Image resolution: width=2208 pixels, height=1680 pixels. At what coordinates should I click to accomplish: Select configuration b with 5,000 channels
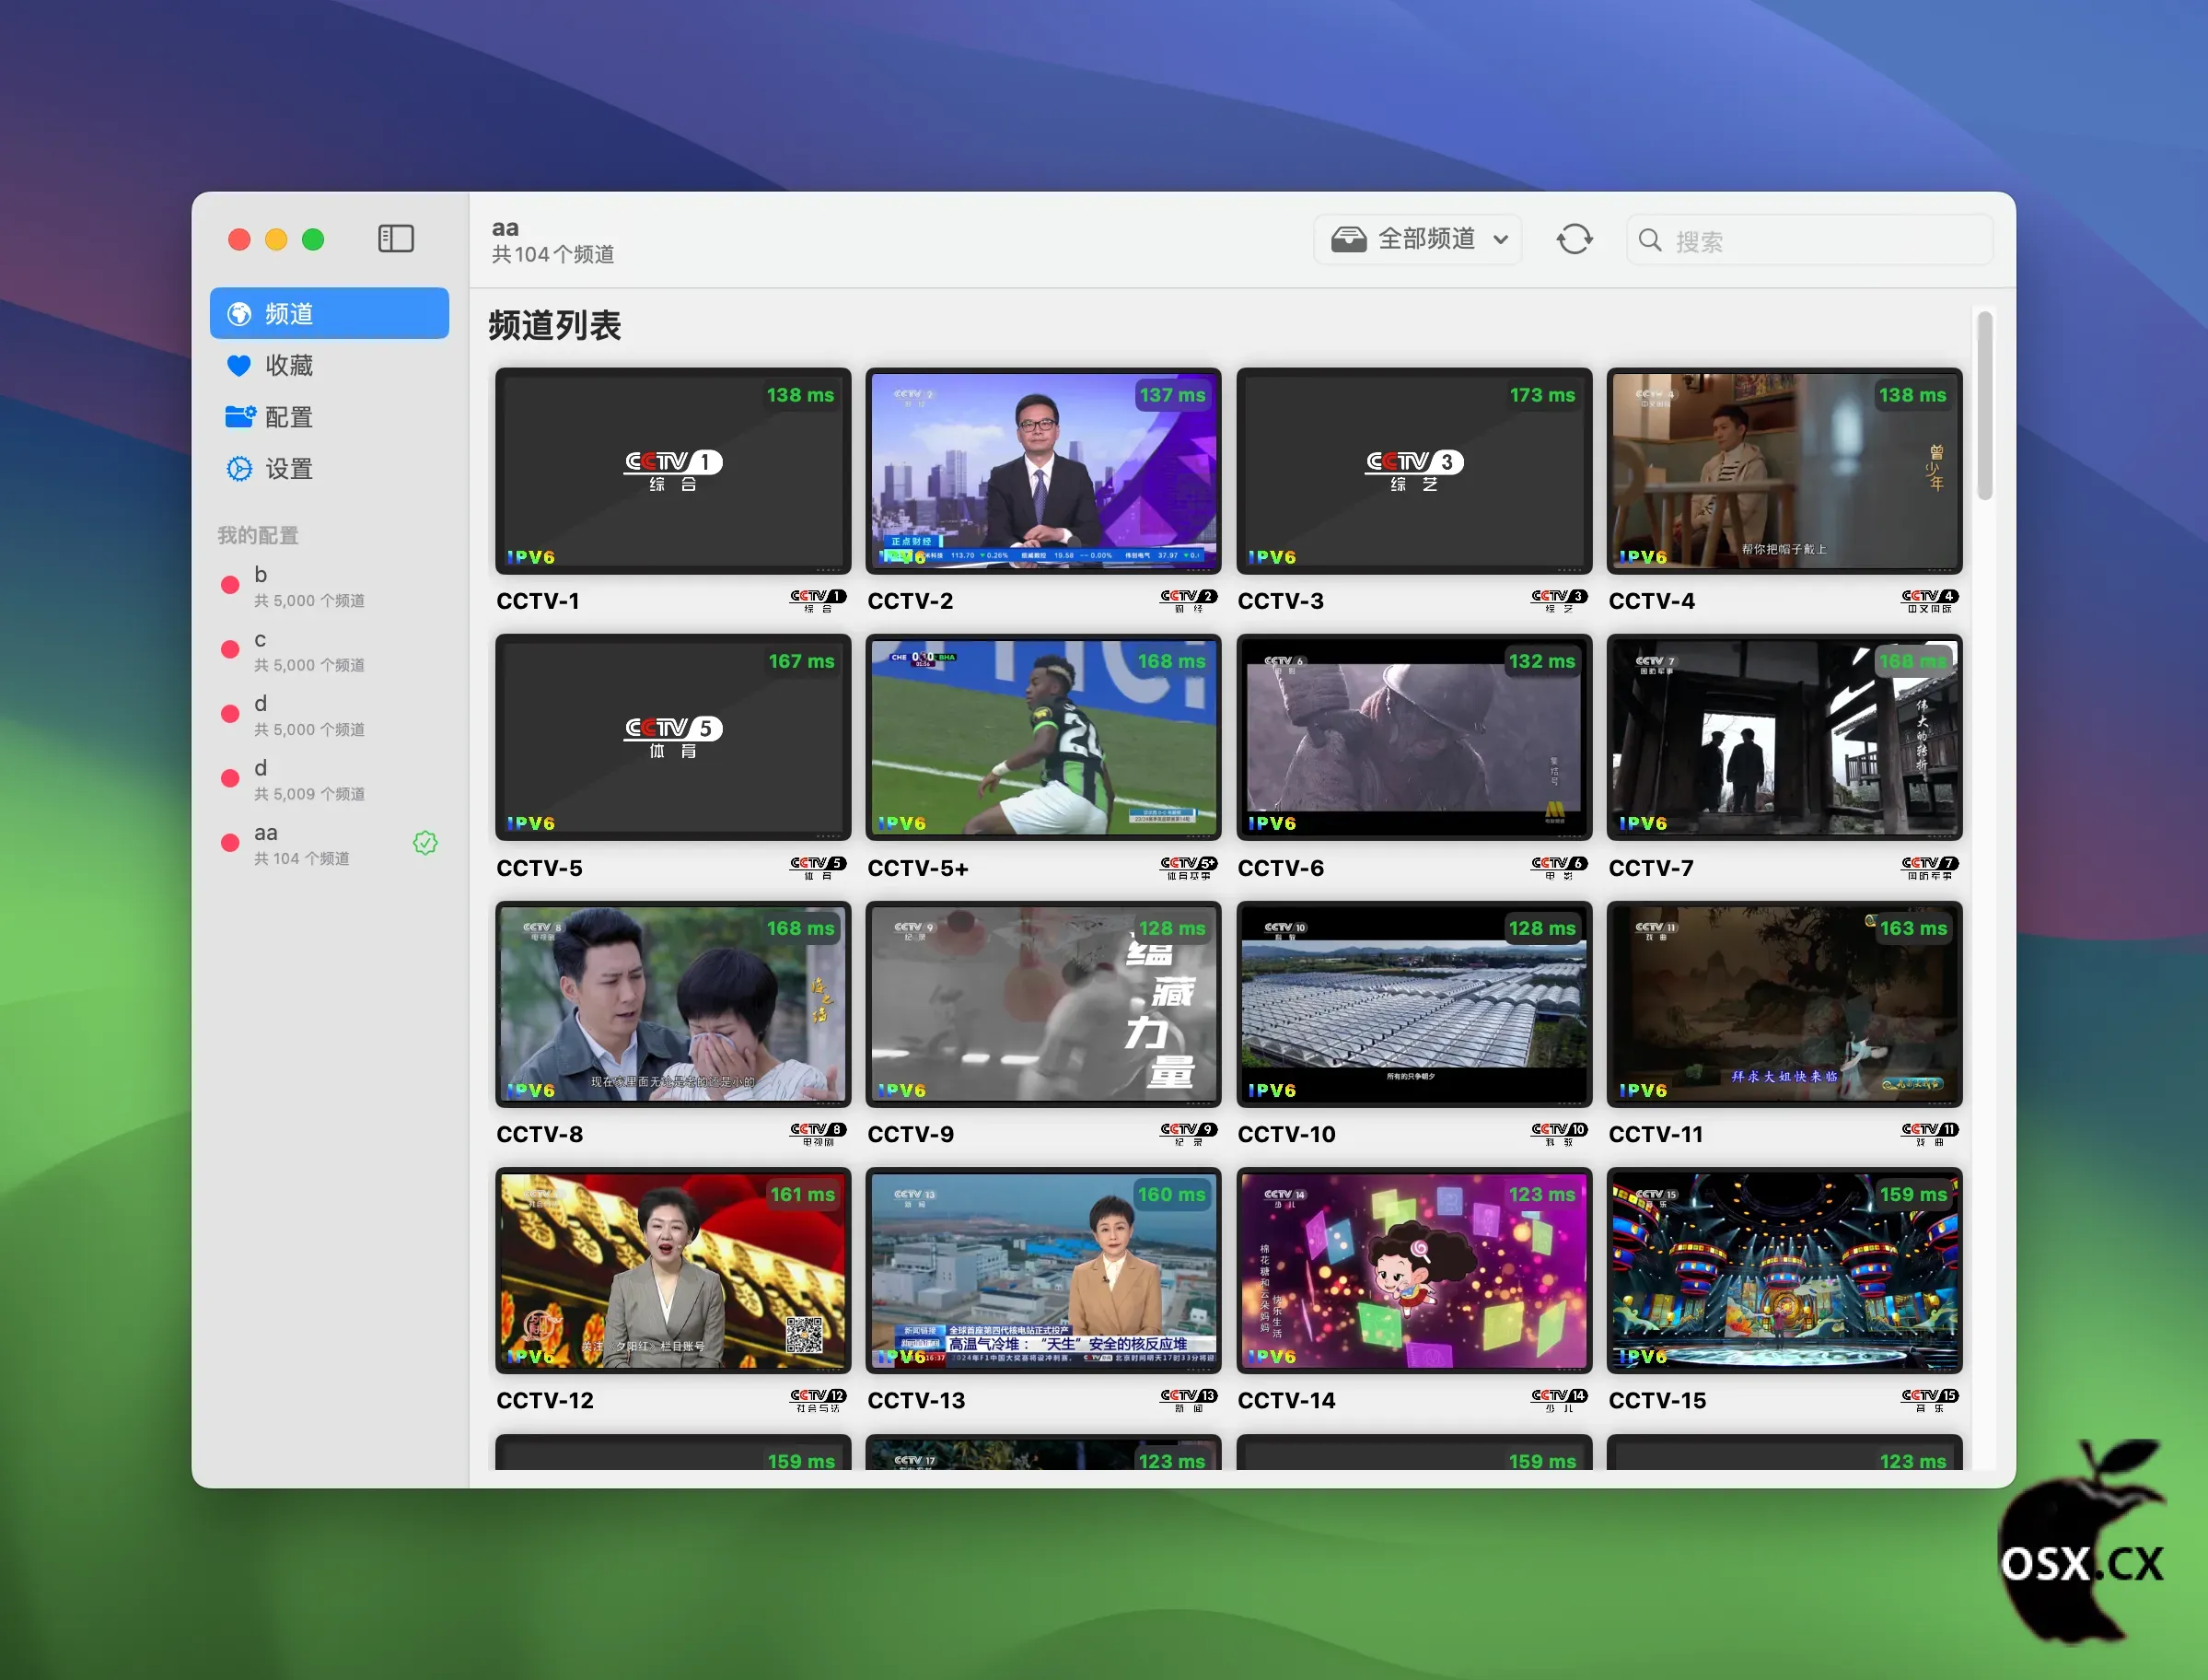point(329,586)
